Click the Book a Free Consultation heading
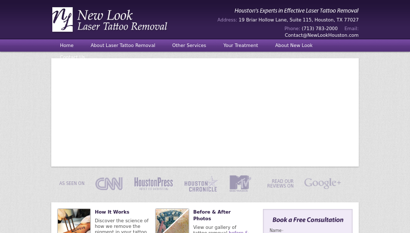 pos(308,220)
